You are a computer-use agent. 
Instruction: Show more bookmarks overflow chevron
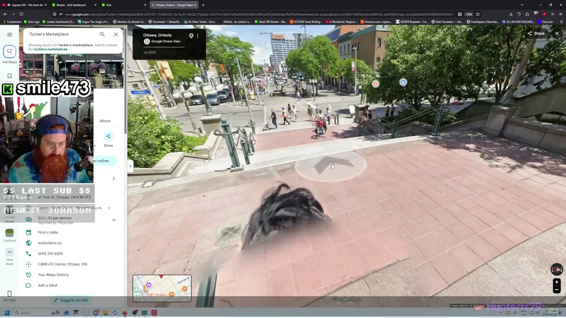(x=560, y=22)
